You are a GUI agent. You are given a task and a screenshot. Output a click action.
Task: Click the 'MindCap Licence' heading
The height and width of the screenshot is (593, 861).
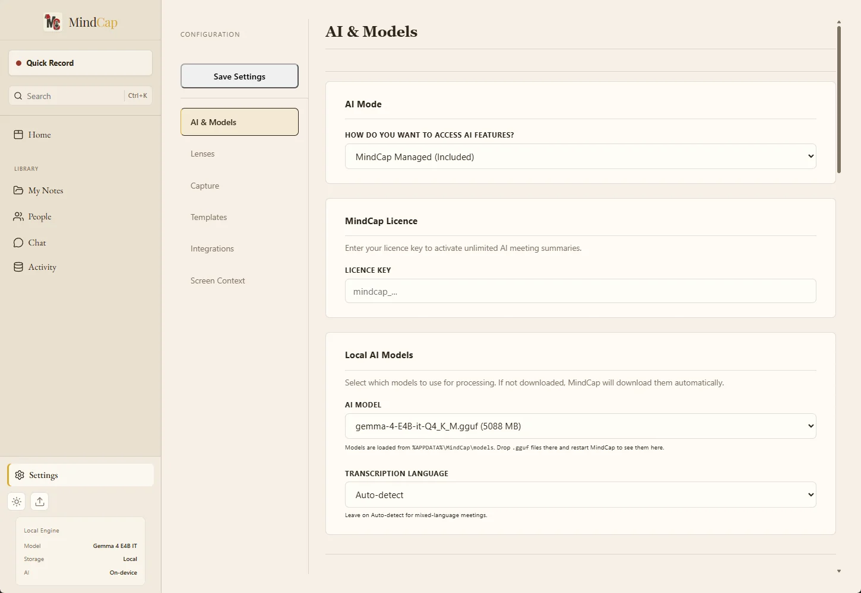coord(381,221)
